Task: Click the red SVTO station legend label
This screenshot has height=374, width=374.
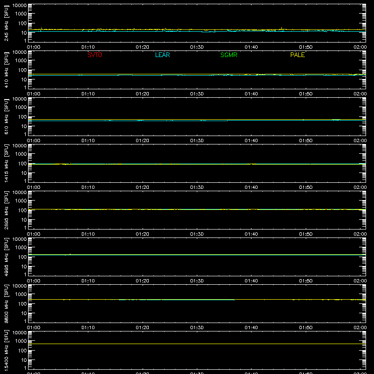Action: point(95,55)
